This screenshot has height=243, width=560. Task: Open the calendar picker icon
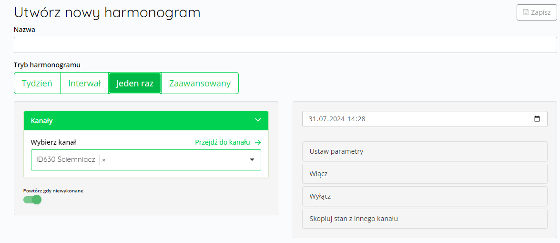point(537,119)
